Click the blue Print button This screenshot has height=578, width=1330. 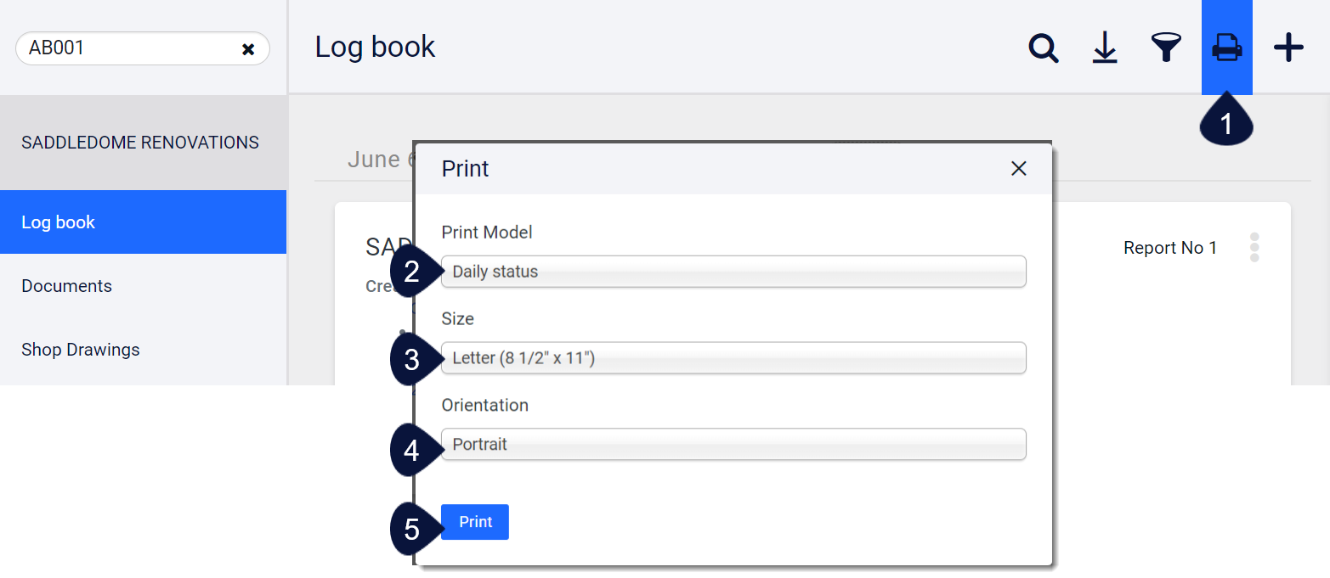pos(475,522)
